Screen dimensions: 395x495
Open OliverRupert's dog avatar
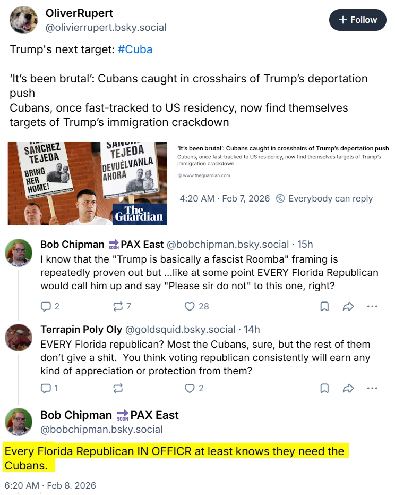pos(23,20)
